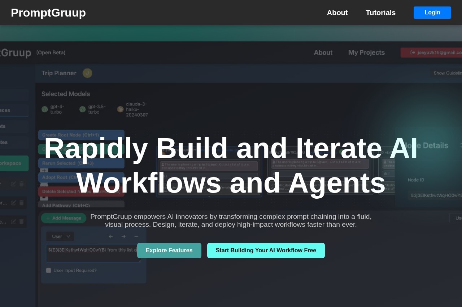Click the left arrow in message editor

pos(111,236)
